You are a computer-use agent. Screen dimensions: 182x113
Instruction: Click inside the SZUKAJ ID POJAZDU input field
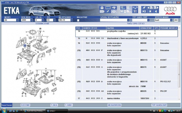[x=114, y=20]
